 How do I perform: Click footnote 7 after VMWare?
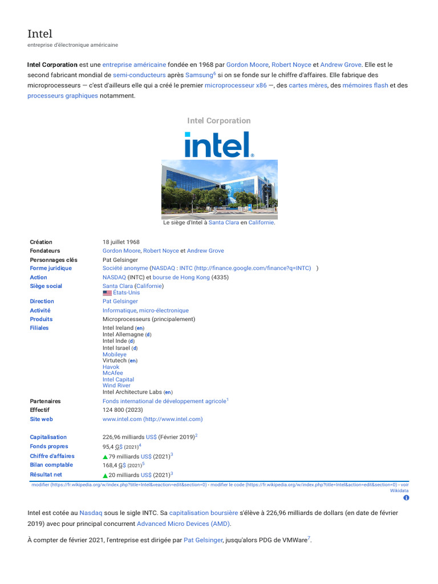coord(309,538)
